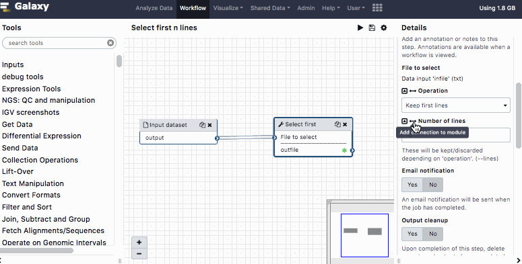Viewport: 522px width, 264px height.
Task: Click the tools panel vertical scrollbar
Action: (119, 61)
